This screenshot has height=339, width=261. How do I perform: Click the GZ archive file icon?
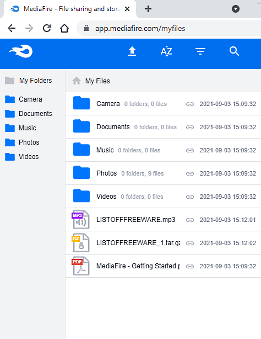click(x=80, y=242)
